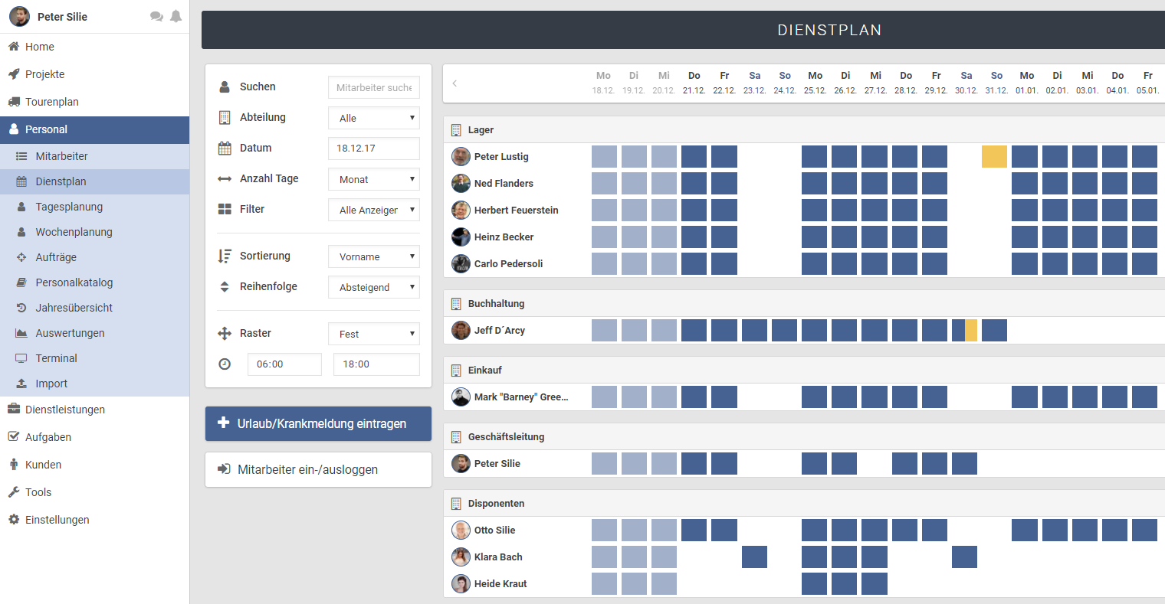1165x604 pixels.
Task: Click Peter Lustig's avatar photo
Action: point(461,156)
